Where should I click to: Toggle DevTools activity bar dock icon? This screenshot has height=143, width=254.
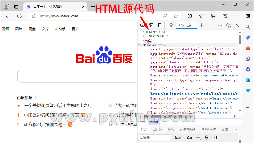(159, 25)
